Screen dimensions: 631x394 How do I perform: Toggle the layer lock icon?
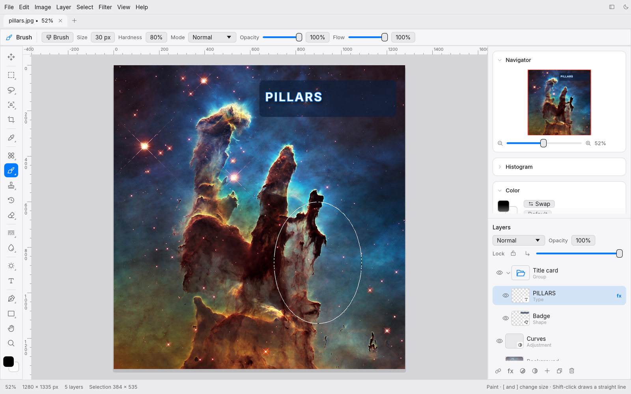(513, 253)
